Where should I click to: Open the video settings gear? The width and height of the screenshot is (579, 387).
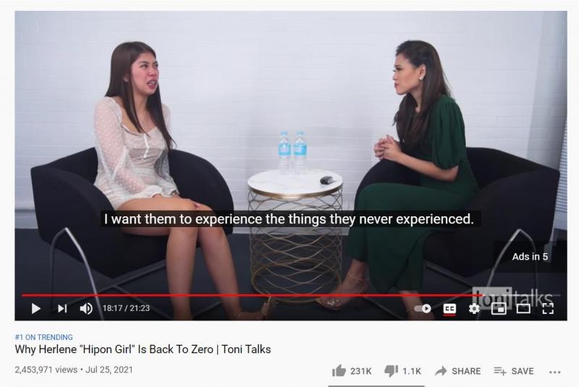coord(474,308)
